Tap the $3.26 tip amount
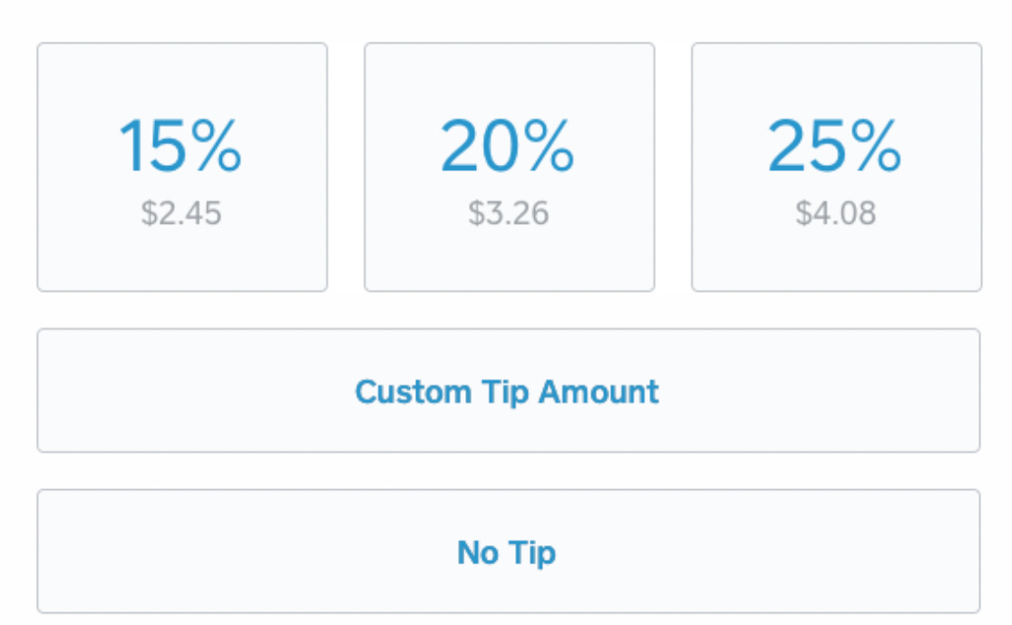 [x=509, y=214]
